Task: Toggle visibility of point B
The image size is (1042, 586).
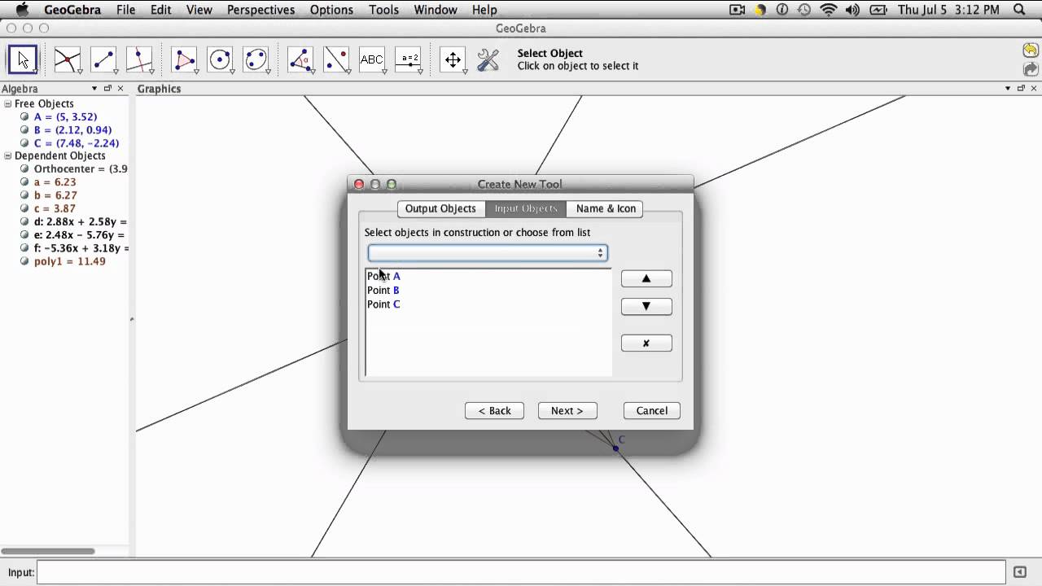Action: (25, 130)
